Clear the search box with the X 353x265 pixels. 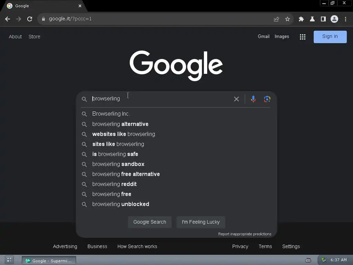(236, 99)
